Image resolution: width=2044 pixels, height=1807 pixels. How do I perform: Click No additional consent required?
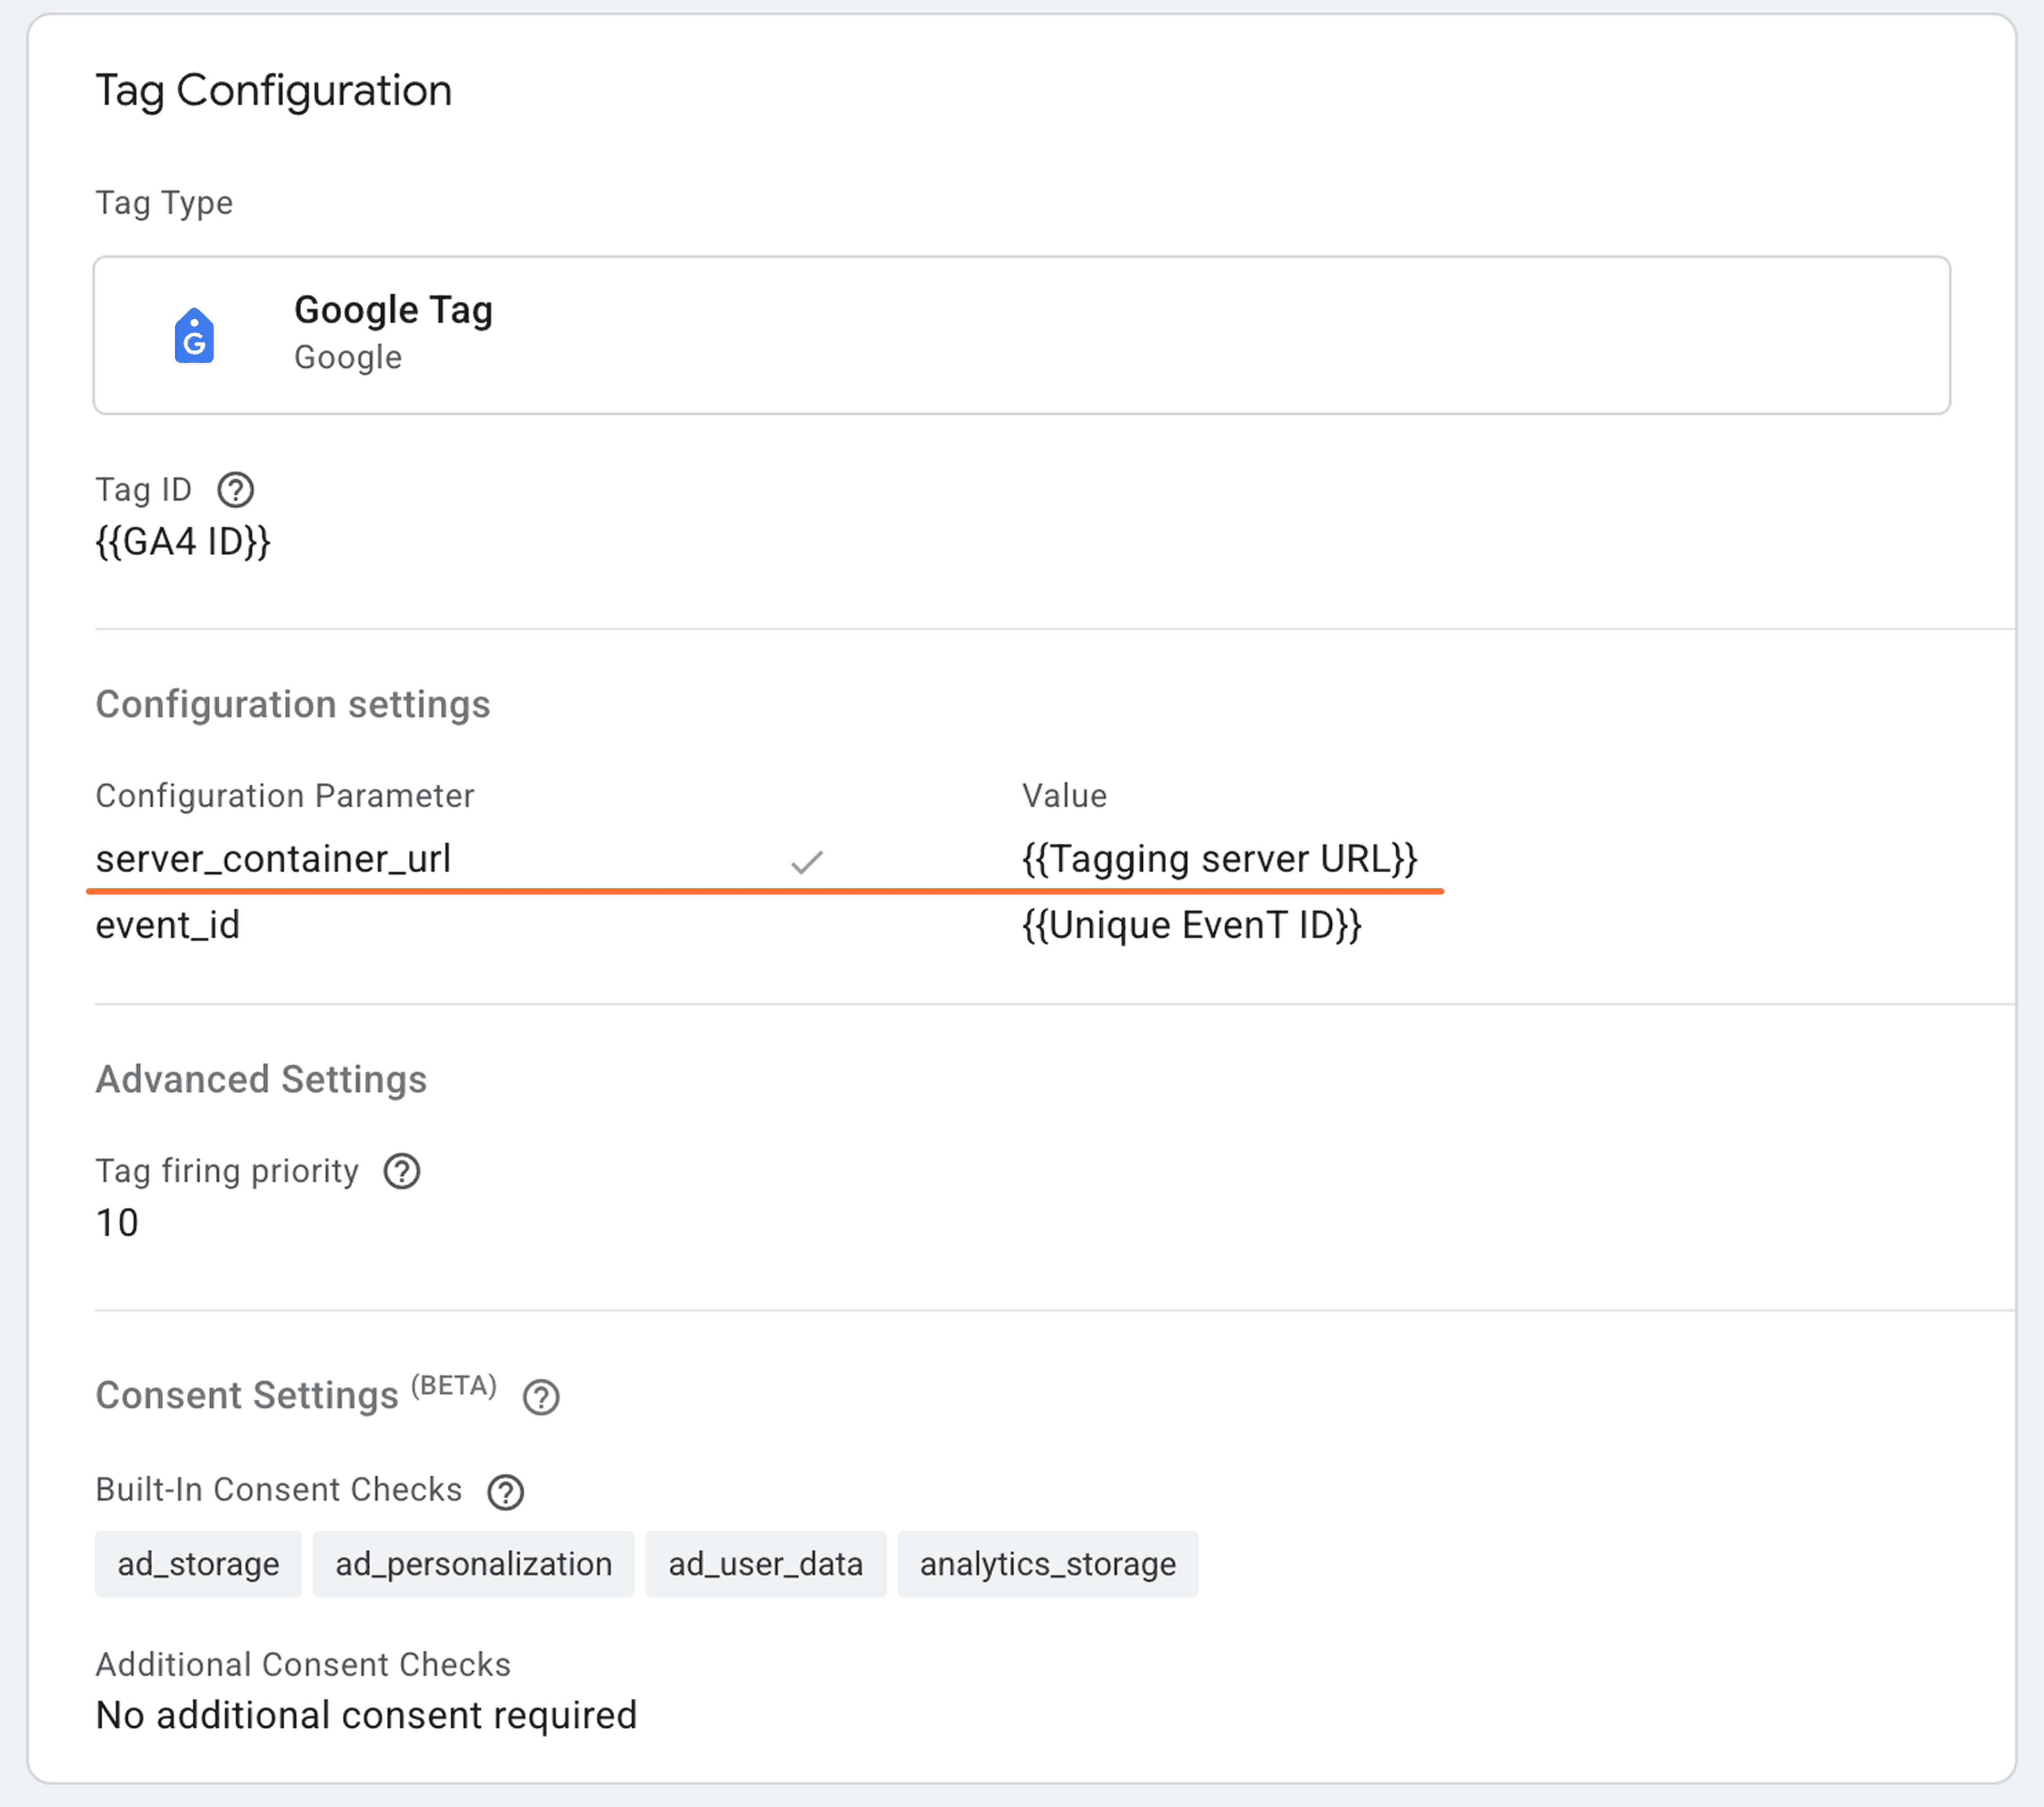coord(366,1715)
